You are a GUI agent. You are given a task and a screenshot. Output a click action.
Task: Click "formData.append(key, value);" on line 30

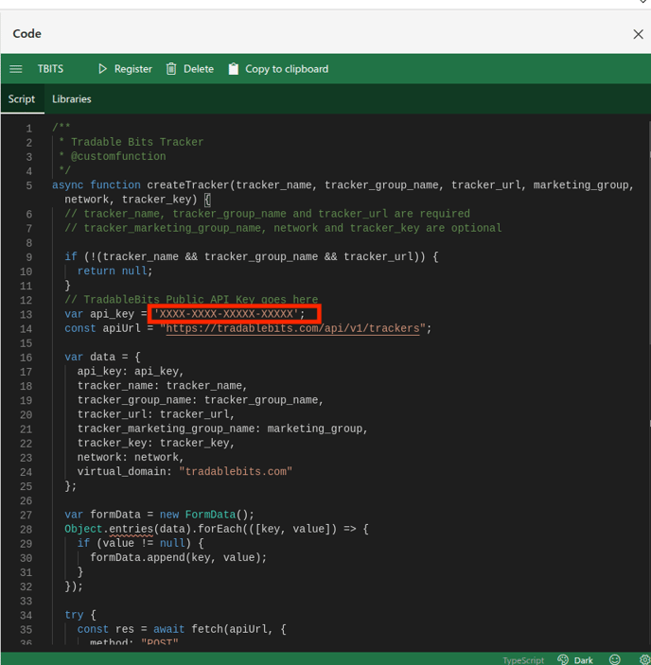(179, 557)
